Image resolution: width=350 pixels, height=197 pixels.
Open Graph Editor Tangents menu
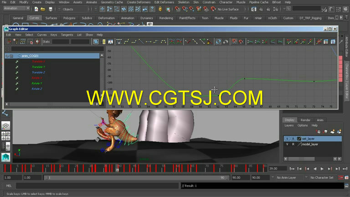67,35
